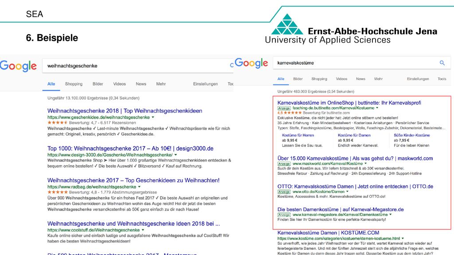Open 'Weihnachtsgeschenke 2017 – Top Geschenkideen zu Weihnachten!' result
The image size is (454, 255).
click(x=133, y=180)
